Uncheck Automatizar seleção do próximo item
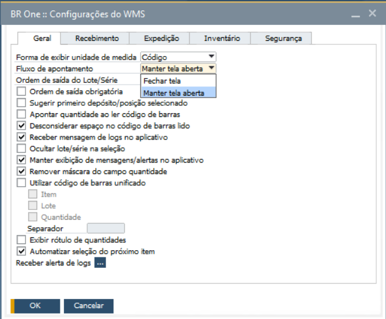The image size is (386, 319). (22, 251)
